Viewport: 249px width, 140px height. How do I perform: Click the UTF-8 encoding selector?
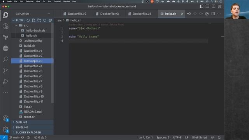pos(177,137)
